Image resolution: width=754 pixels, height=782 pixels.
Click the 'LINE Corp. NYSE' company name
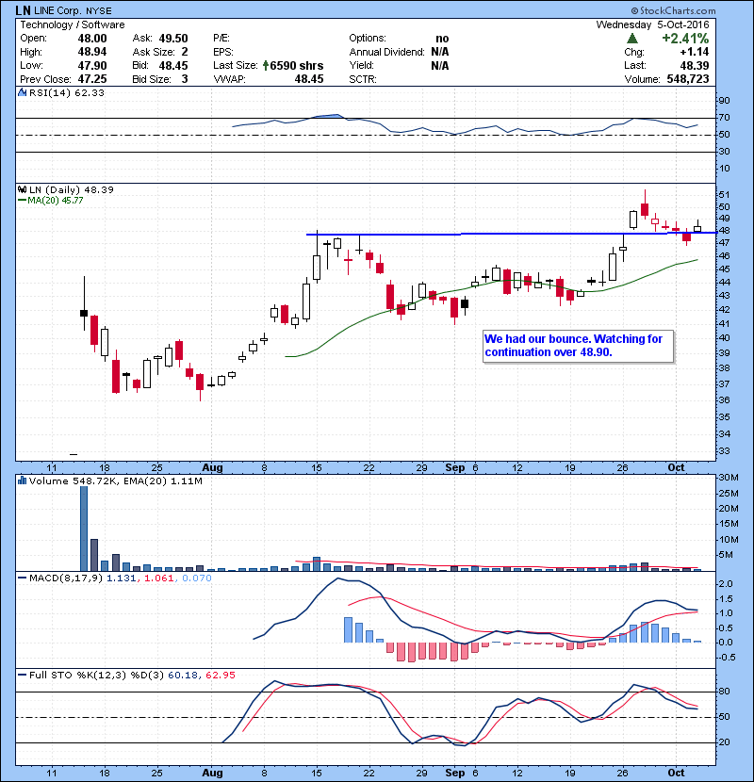pyautogui.click(x=73, y=10)
